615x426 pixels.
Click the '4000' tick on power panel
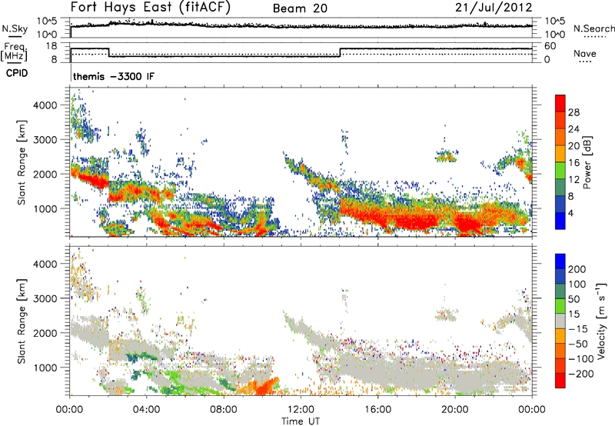point(45,105)
